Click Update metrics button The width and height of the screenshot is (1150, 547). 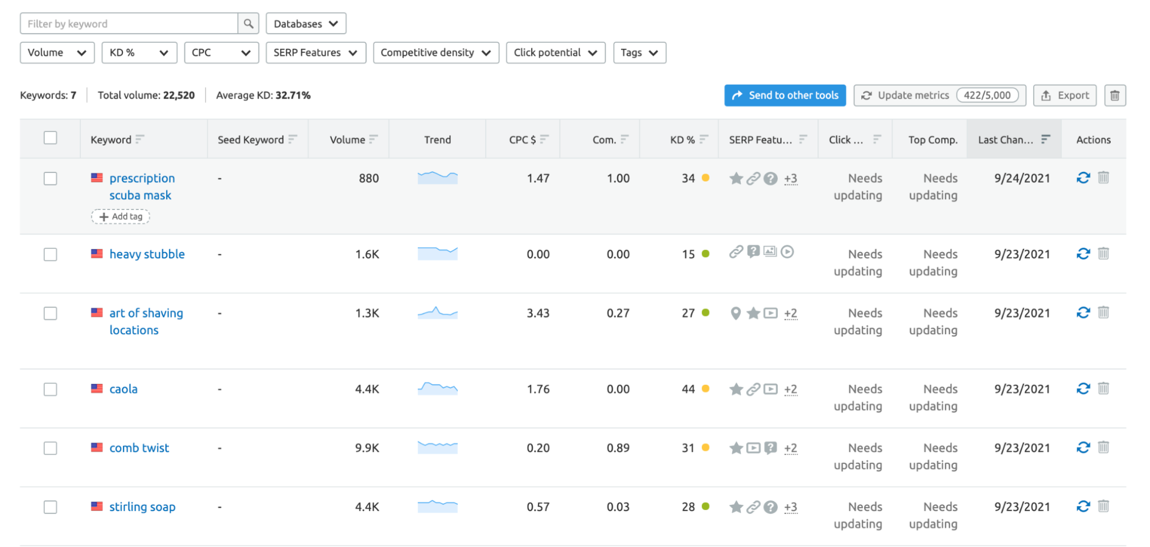click(940, 96)
